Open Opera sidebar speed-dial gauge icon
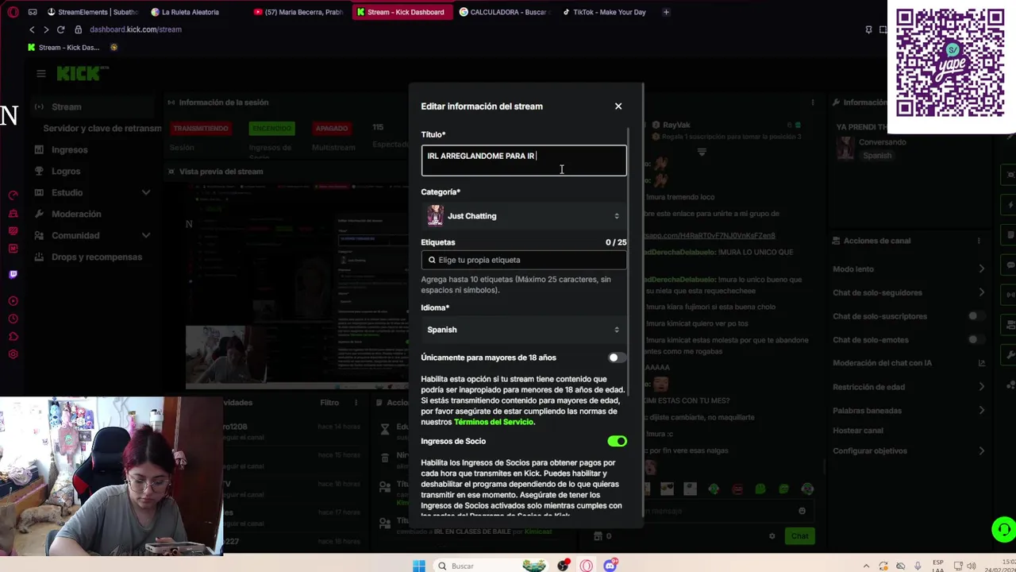Viewport: 1016px width, 572px height. pos(13,195)
